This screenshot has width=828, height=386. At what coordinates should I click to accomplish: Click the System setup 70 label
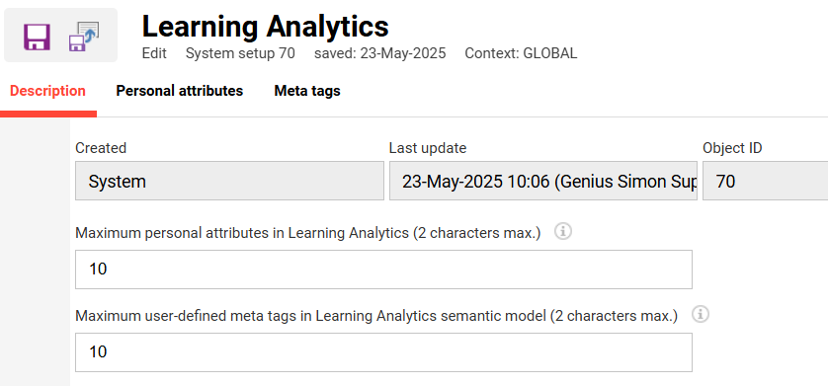point(240,53)
